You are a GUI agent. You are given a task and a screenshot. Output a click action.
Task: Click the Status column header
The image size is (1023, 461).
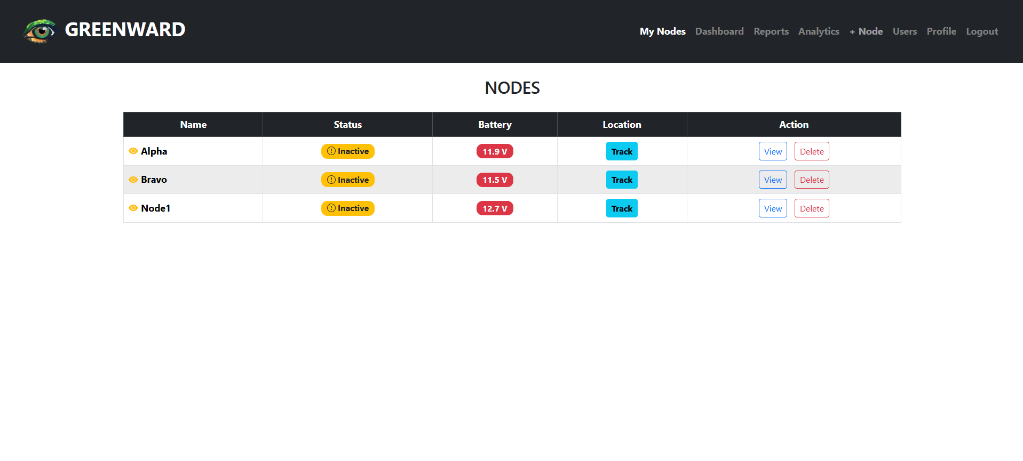click(347, 125)
